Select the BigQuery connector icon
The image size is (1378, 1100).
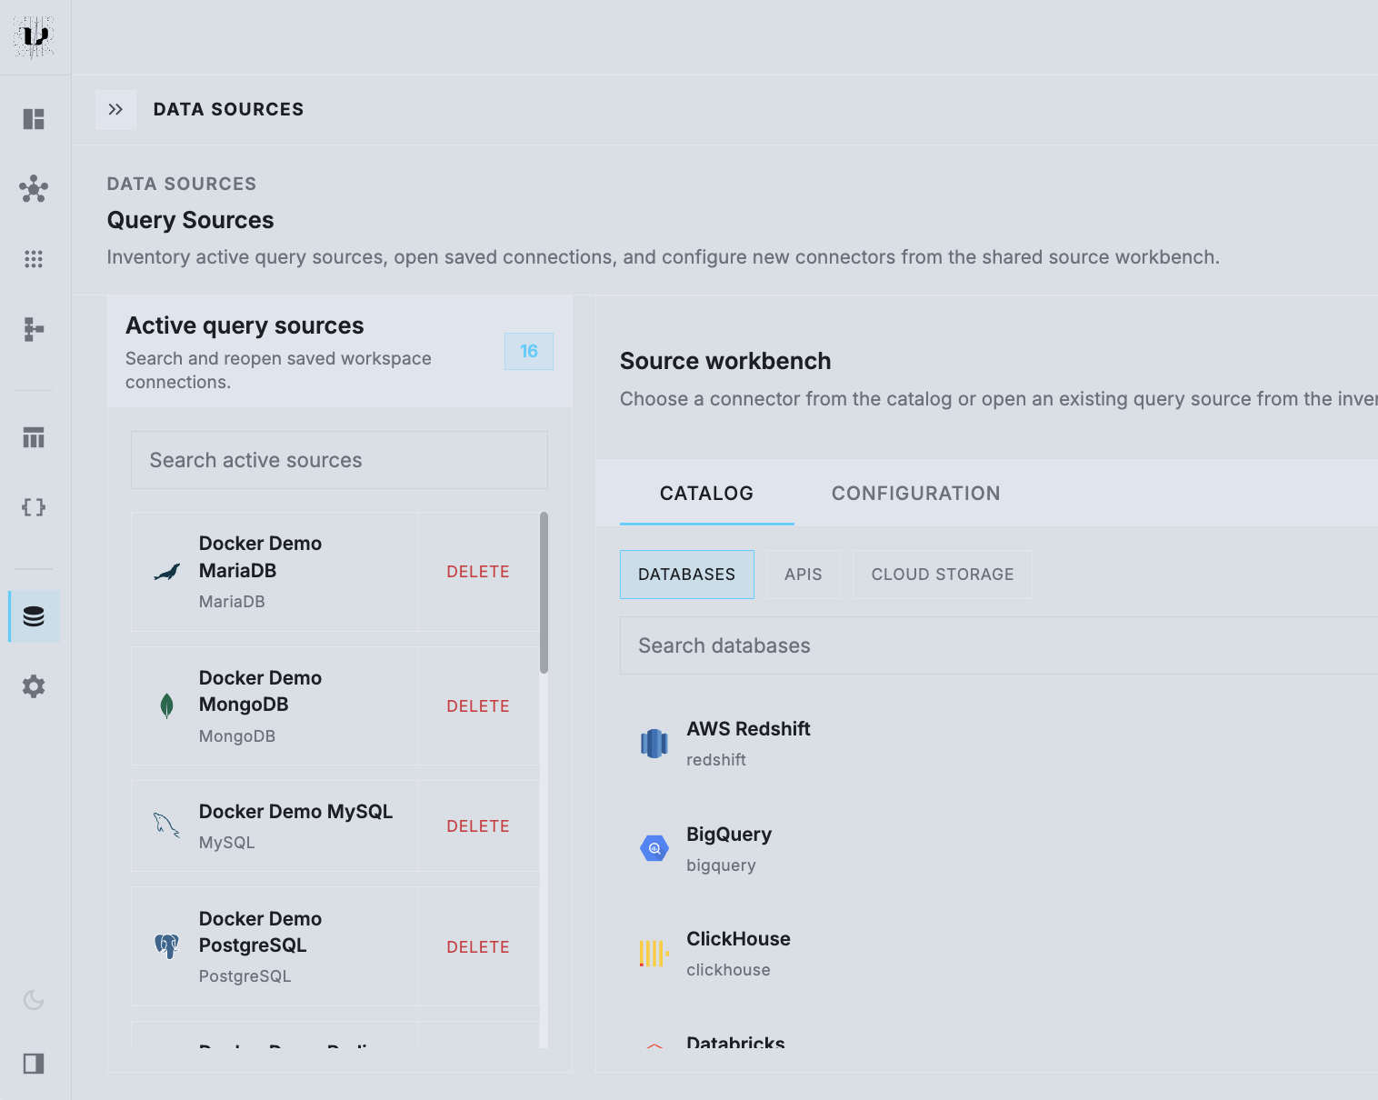[x=654, y=847]
